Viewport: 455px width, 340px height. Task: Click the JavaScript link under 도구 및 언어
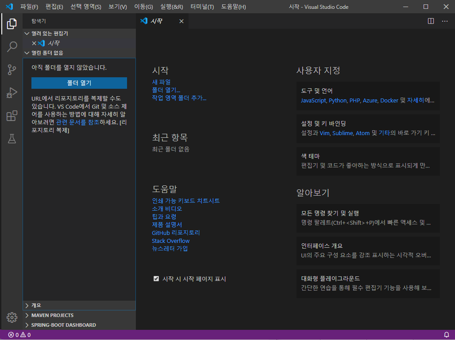(313, 101)
